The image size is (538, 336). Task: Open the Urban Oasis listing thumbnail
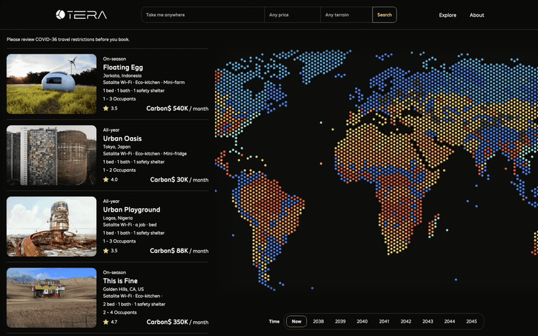[x=52, y=155]
